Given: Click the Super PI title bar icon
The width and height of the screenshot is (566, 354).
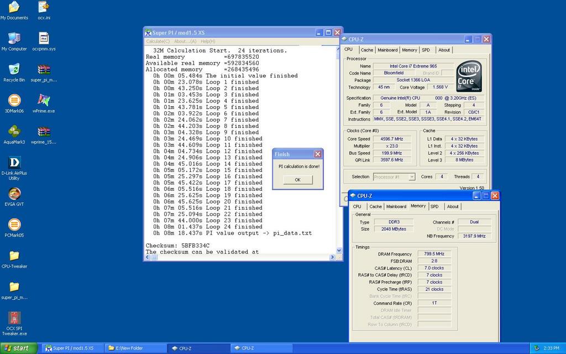Looking at the screenshot, I should tap(148, 33).
